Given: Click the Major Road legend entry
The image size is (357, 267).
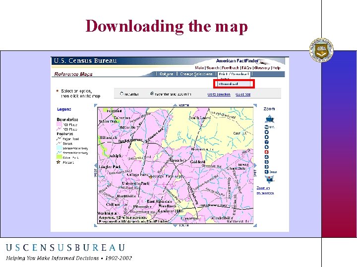Looking at the screenshot, I should click(67, 139).
